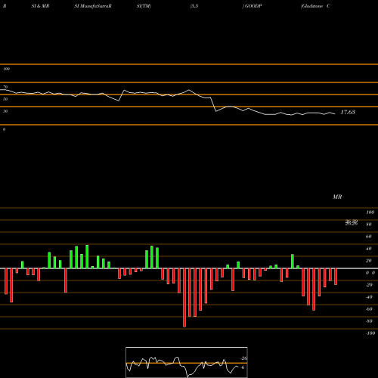Select the 'SI(TM)' header label

pos(144,6)
